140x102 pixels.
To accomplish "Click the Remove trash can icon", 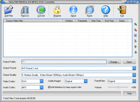I will (x=25, y=10).
